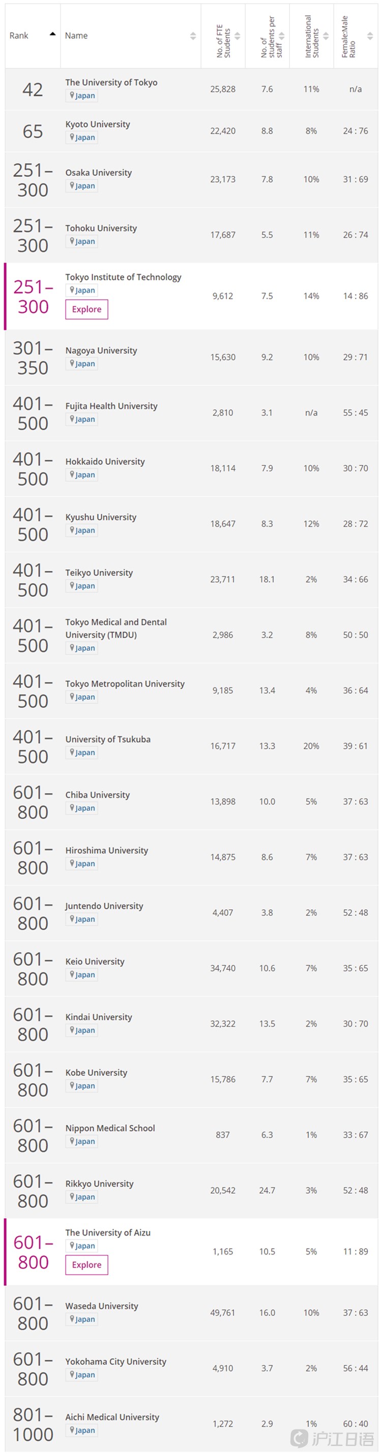Sort table by Rank column arrow
Screen dimensions: 381x1454
pos(52,35)
